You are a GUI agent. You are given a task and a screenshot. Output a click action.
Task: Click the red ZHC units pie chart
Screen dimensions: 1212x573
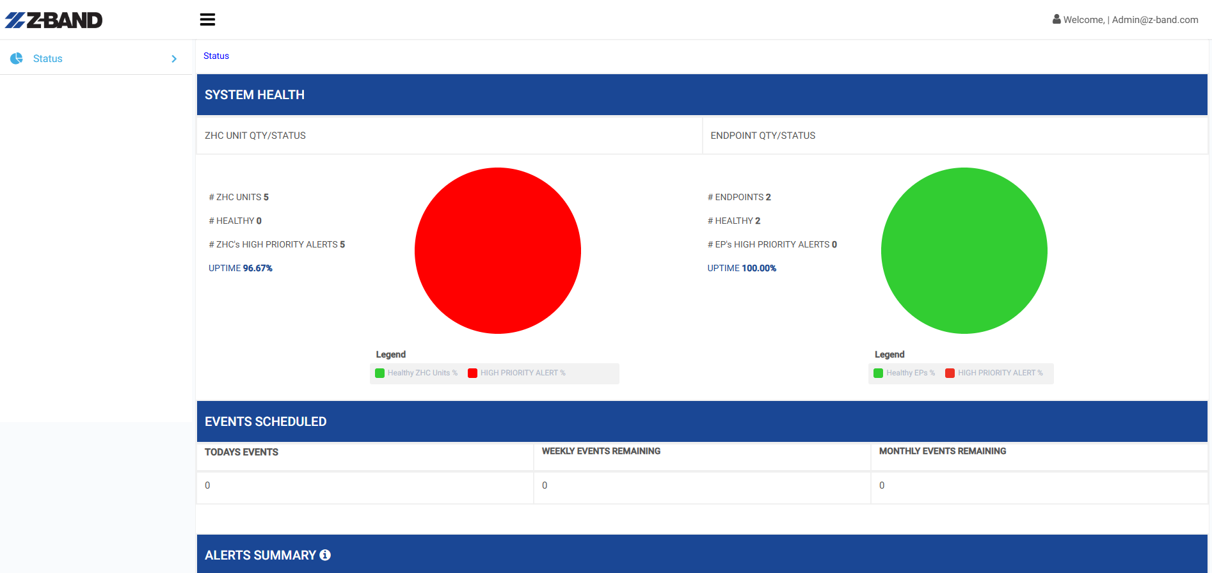[497, 251]
